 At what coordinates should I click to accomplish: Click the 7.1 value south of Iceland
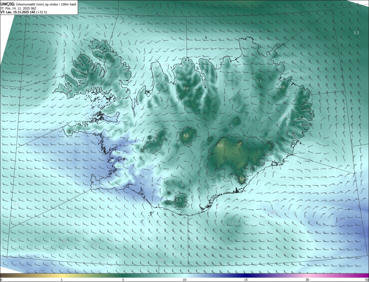231,222
